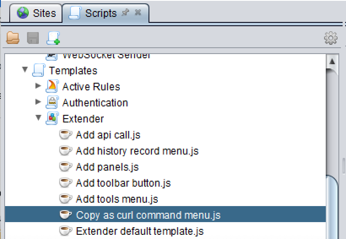Expand the Authentication node

pyautogui.click(x=38, y=102)
